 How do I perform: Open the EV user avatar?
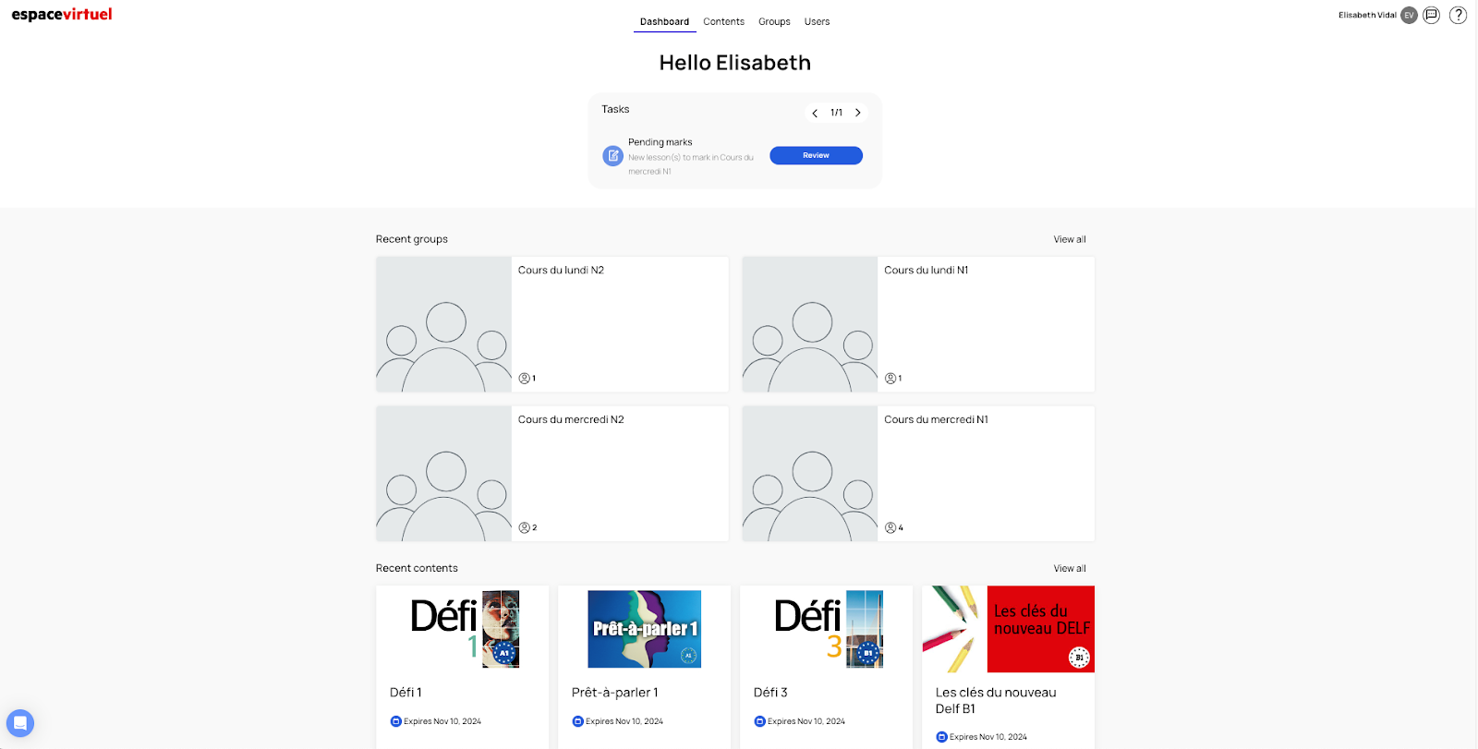point(1409,15)
